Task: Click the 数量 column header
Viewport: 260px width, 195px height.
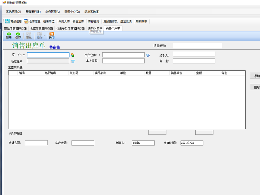Action: (157, 73)
